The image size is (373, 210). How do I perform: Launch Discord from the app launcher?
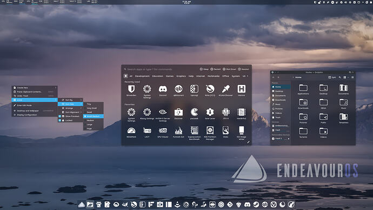click(x=163, y=90)
